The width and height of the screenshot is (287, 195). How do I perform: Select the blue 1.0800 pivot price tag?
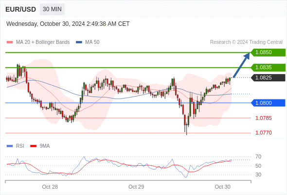(268, 103)
